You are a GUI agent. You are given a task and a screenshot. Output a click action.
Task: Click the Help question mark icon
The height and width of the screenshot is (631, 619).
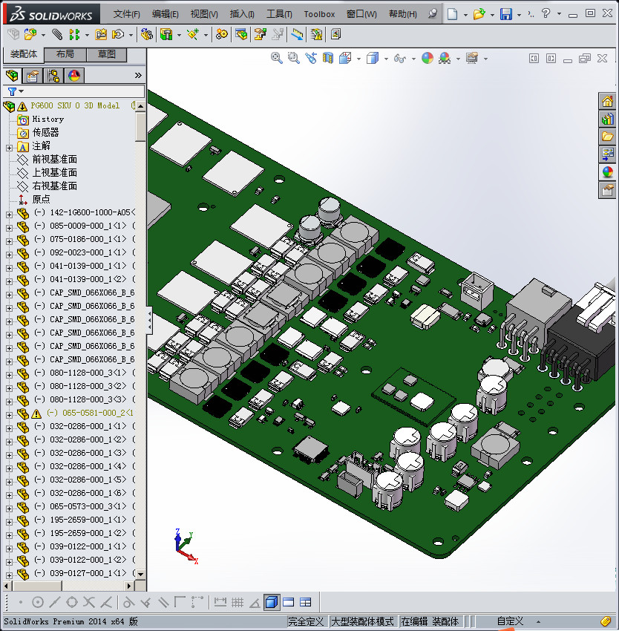click(546, 13)
